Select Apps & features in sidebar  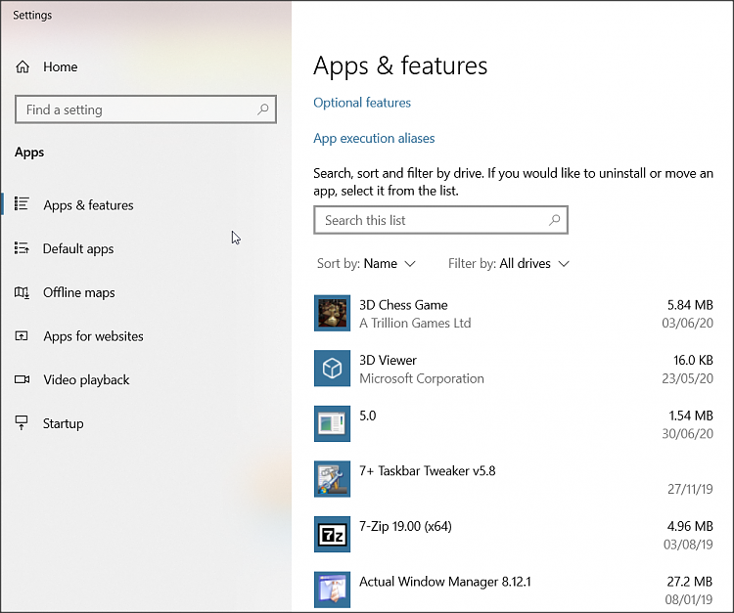(88, 205)
